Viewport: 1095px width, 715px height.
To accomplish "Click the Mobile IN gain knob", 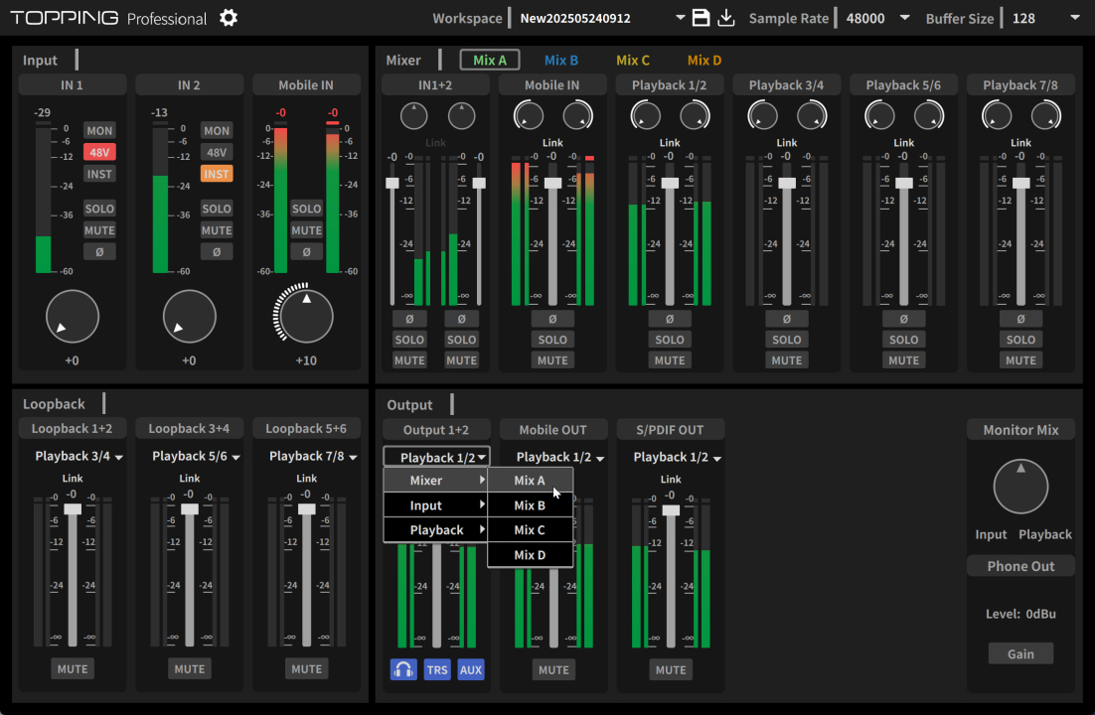I will pyautogui.click(x=307, y=317).
